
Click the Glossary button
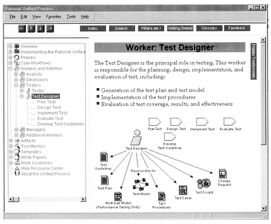pos(209,28)
